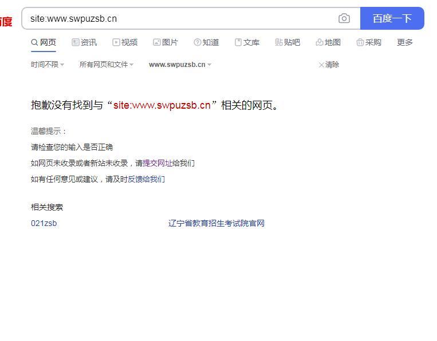This screenshot has width=437, height=341.
Task: Click the 百度一下 search button
Action: point(392,18)
